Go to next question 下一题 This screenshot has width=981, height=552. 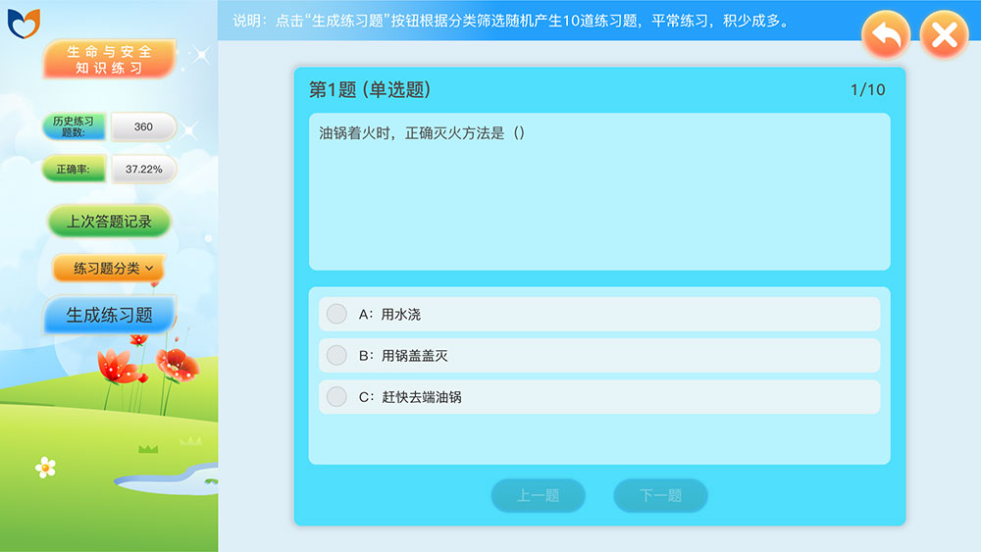660,496
